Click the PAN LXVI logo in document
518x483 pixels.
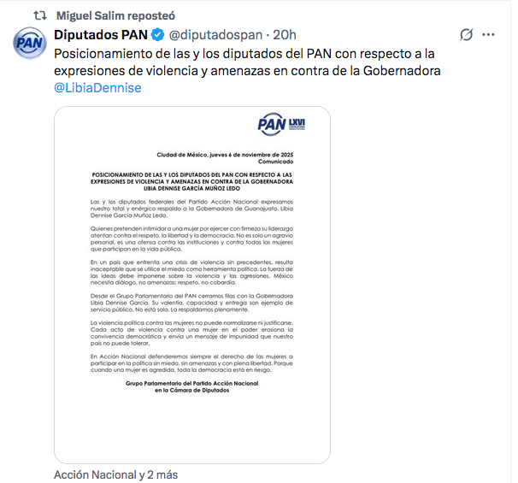click(281, 124)
